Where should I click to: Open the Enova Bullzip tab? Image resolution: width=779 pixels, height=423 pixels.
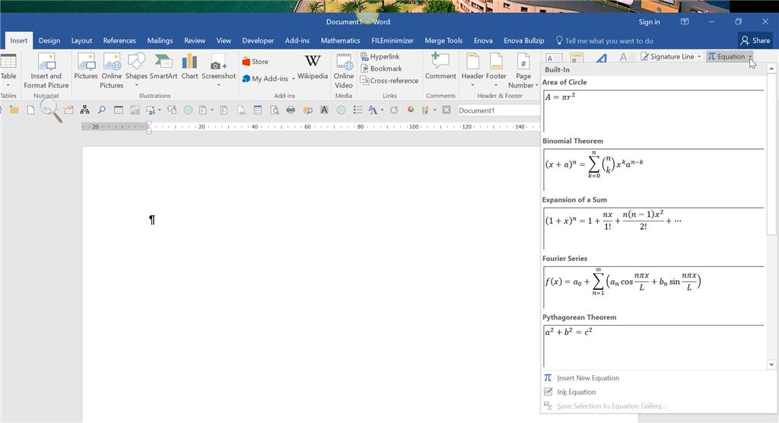[523, 41]
